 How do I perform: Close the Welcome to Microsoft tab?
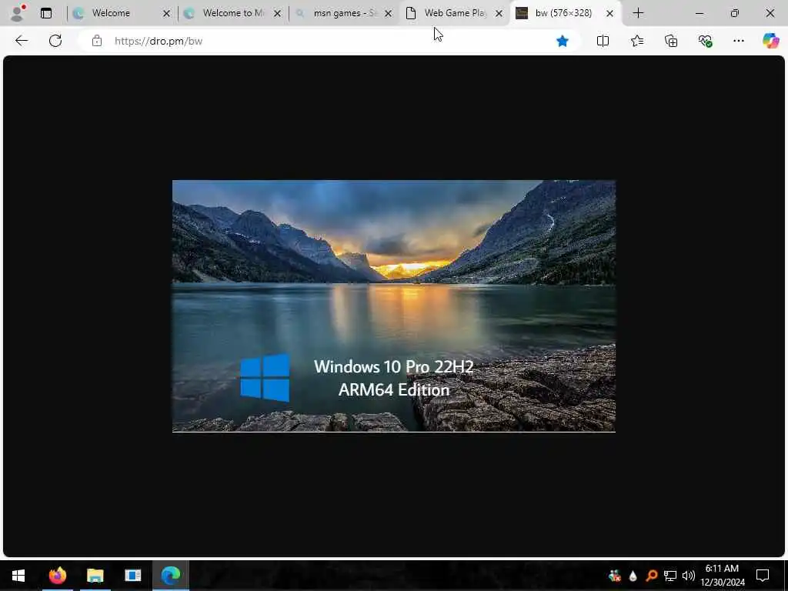pos(277,14)
